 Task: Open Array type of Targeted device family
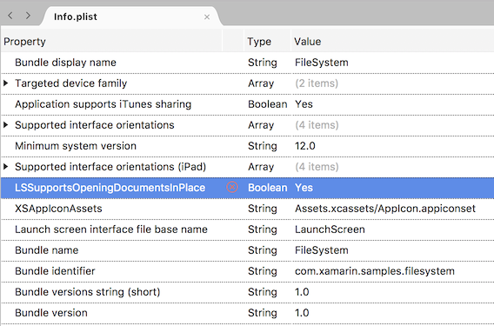261,83
